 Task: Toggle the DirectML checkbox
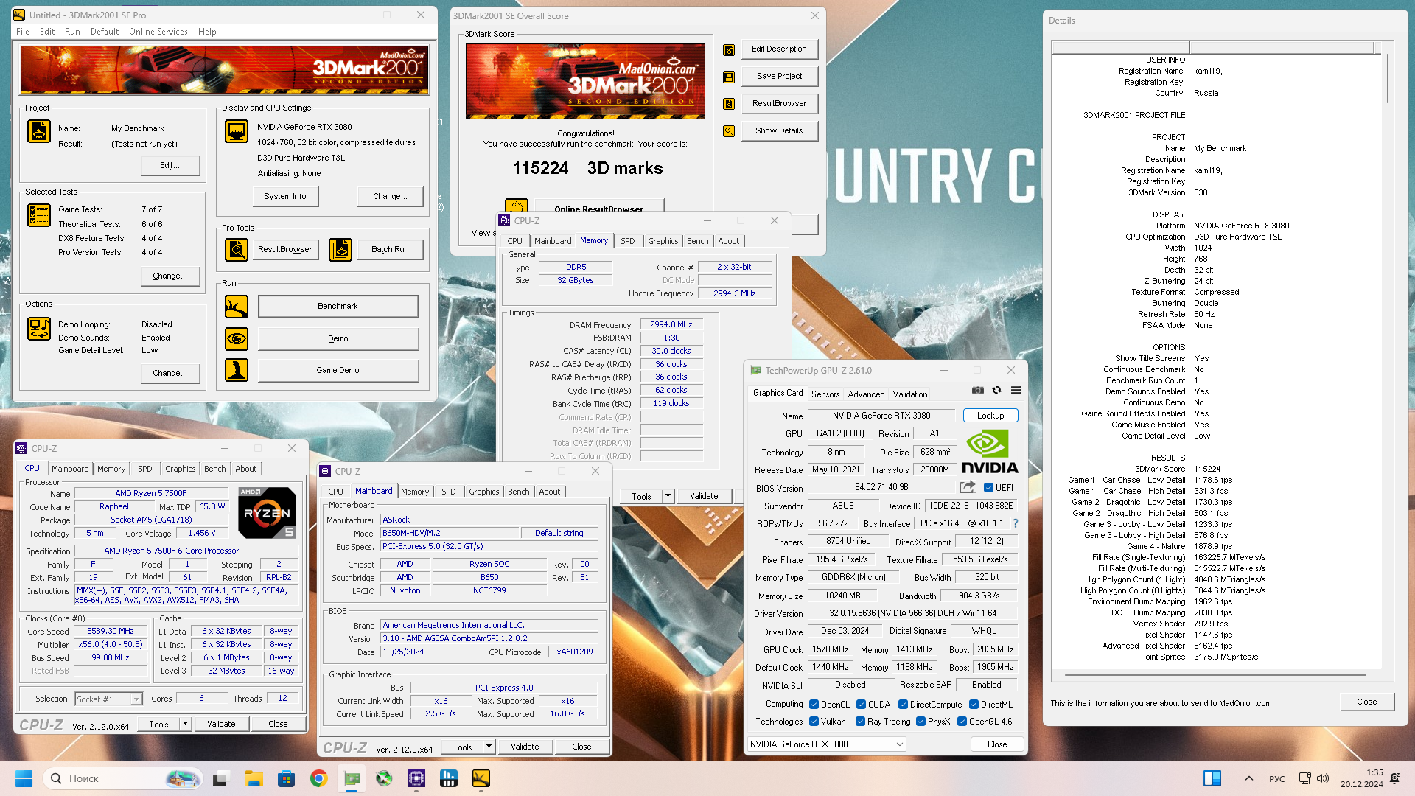974,705
